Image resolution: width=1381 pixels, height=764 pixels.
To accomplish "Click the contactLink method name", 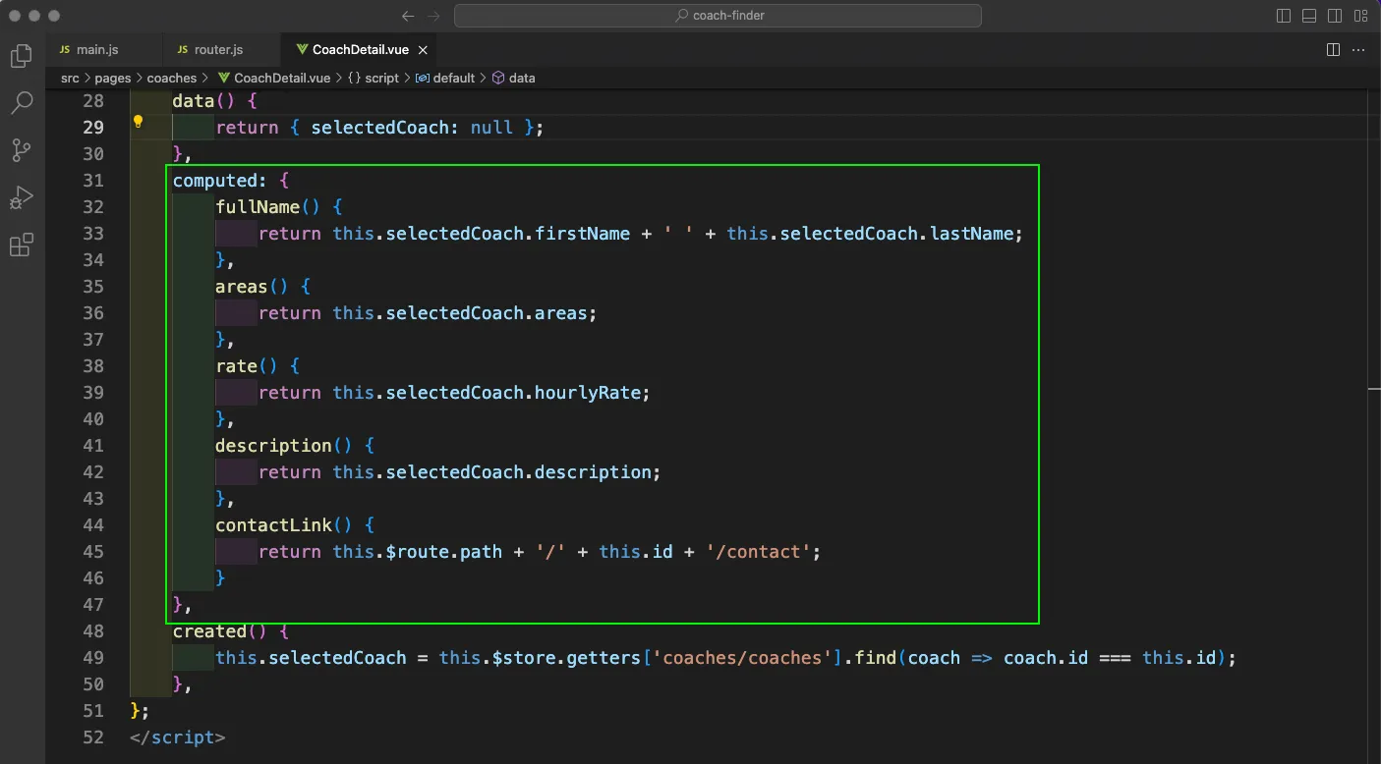I will click(x=273, y=525).
